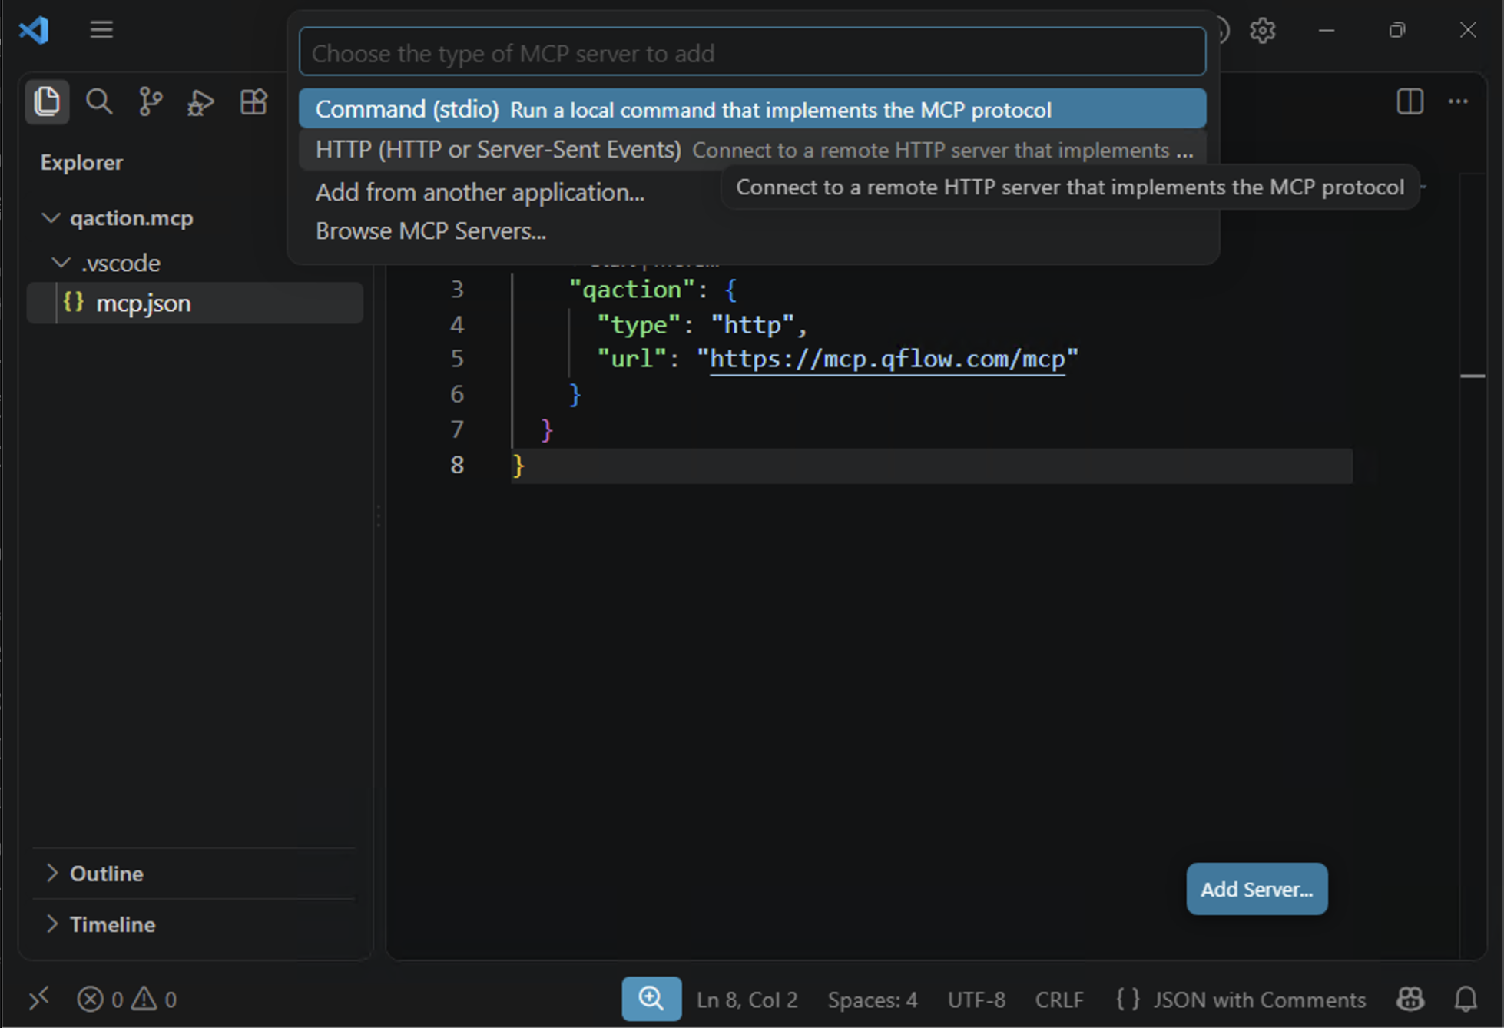This screenshot has height=1028, width=1504.
Task: Change indentation via Spaces: 4
Action: tap(872, 999)
